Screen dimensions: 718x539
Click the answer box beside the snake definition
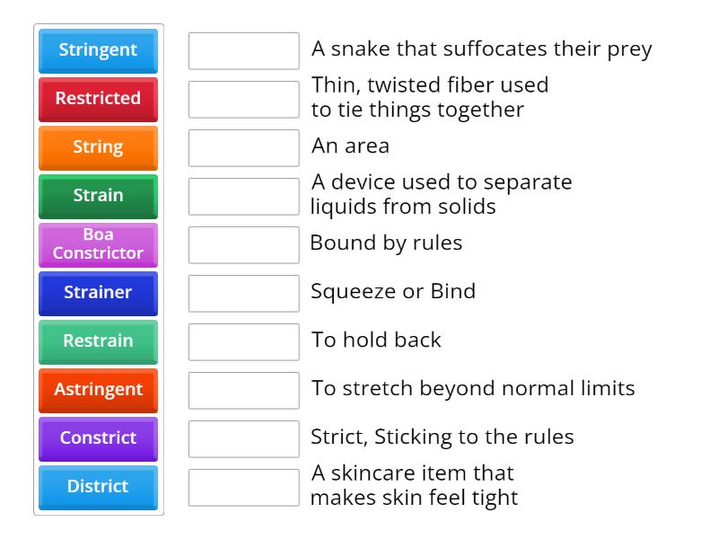243,51
